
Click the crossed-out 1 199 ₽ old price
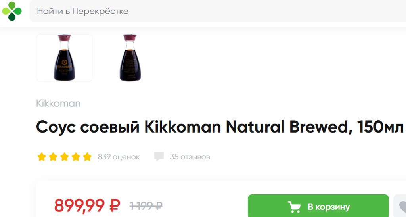tap(146, 206)
